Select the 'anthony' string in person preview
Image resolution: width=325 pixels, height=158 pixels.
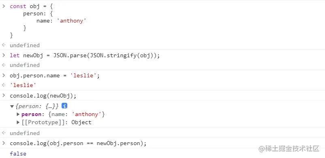(86, 114)
